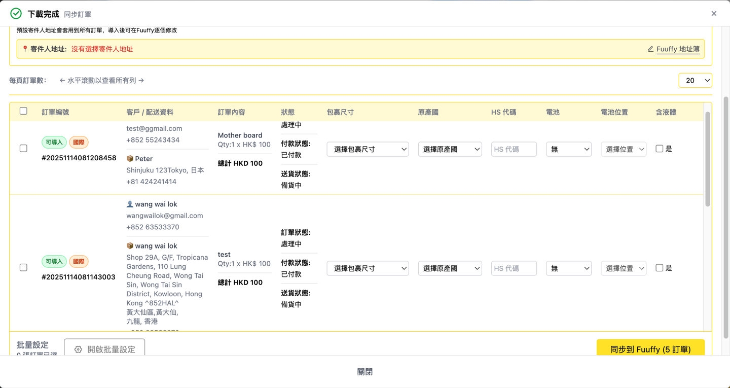The image size is (730, 388).
Task: Click the 狀態 column header
Action: coord(287,112)
